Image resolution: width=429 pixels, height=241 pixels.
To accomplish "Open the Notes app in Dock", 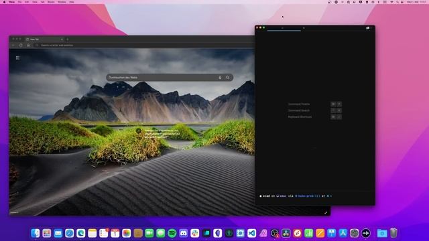I will [93, 233].
